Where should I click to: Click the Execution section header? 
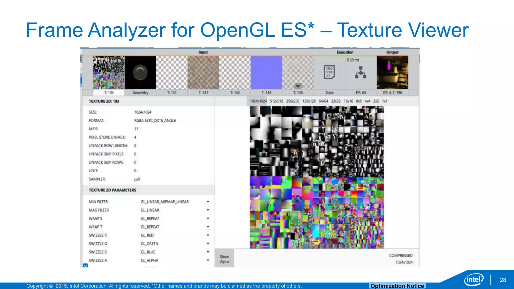345,52
